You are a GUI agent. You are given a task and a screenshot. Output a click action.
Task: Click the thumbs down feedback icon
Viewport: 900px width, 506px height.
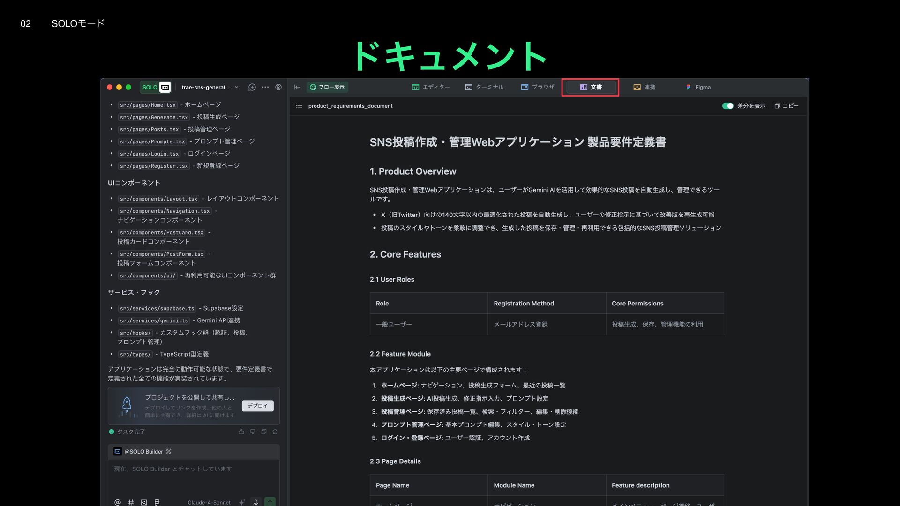[x=253, y=432]
